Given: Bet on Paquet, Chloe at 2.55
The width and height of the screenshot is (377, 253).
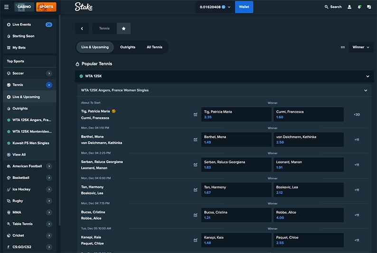Looking at the screenshot, I should pyautogui.click(x=309, y=240).
